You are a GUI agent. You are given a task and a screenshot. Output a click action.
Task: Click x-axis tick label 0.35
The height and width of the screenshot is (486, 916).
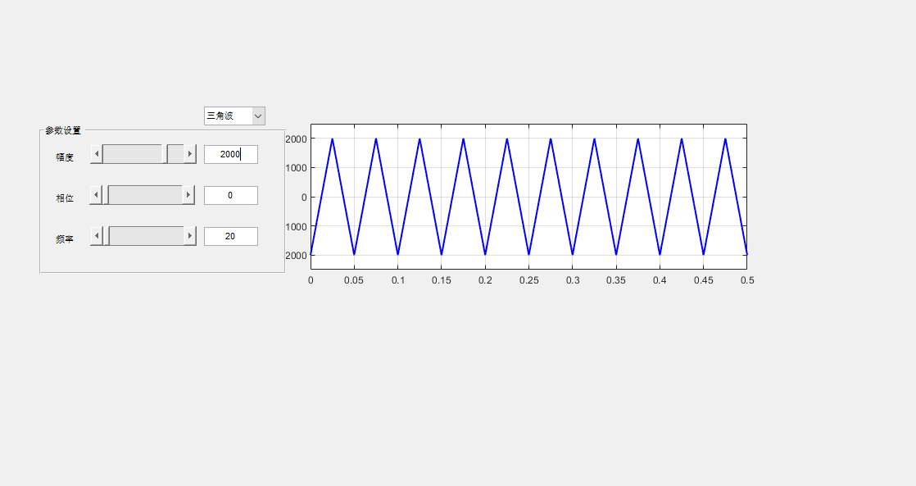(x=616, y=280)
